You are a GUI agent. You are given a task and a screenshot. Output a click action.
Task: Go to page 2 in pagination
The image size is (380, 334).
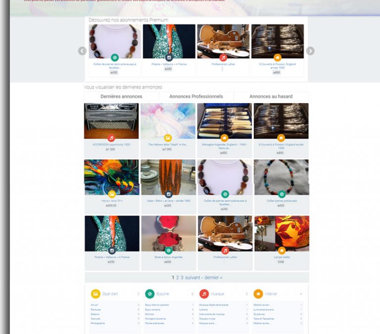click(178, 278)
